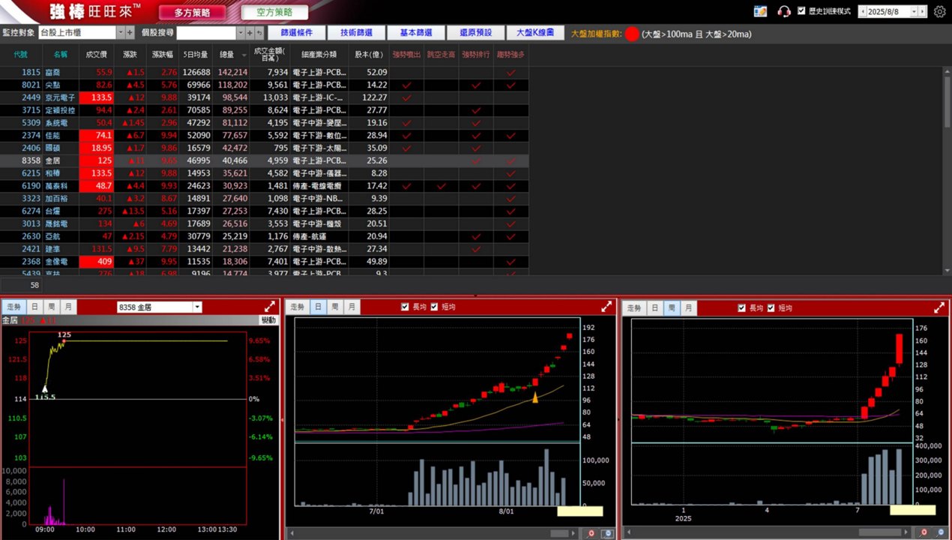Click the 個股搜尋 search input field

tap(206, 33)
